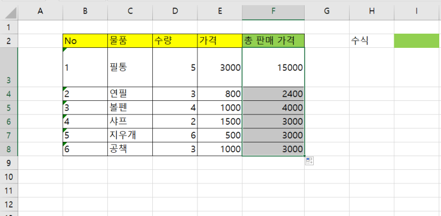Select column C header
Image resolution: width=441 pixels, height=216 pixels.
pyautogui.click(x=130, y=11)
